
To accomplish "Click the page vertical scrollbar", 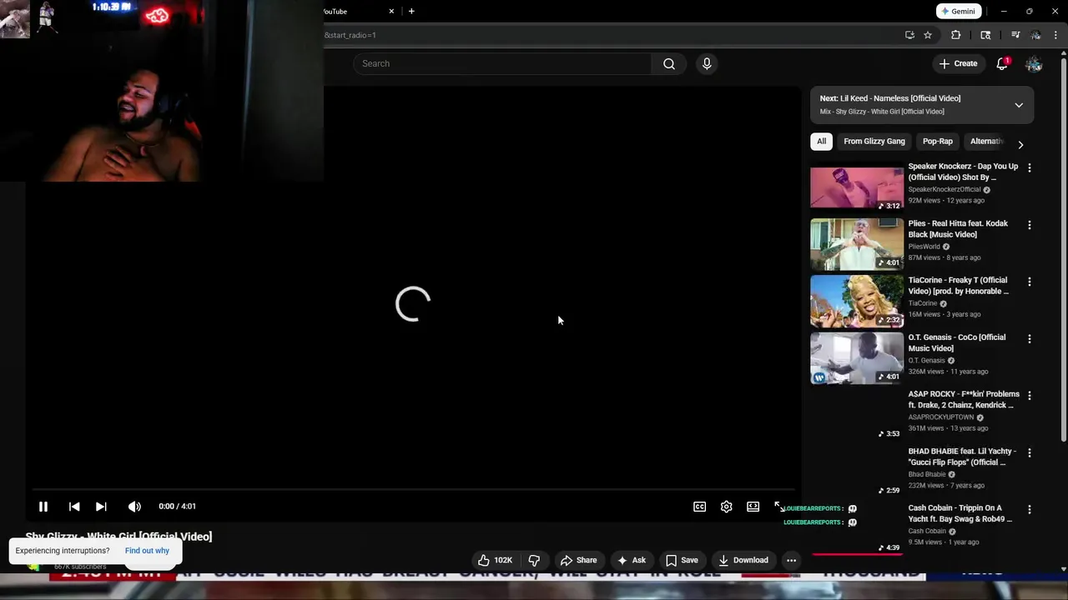I will click(x=1063, y=250).
